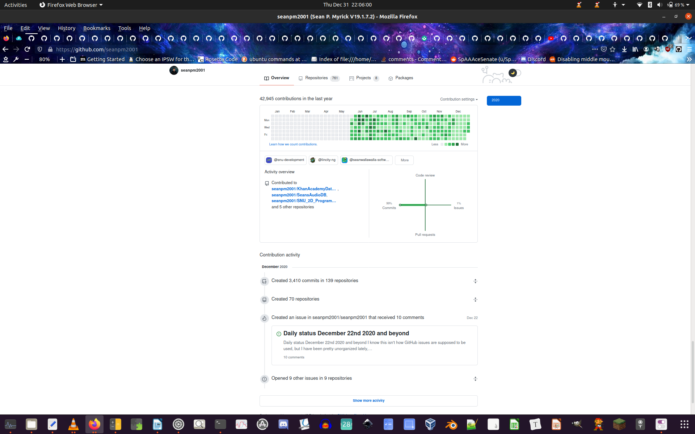Filter by @snu-development organization
Image resolution: width=695 pixels, height=434 pixels.
pos(286,160)
